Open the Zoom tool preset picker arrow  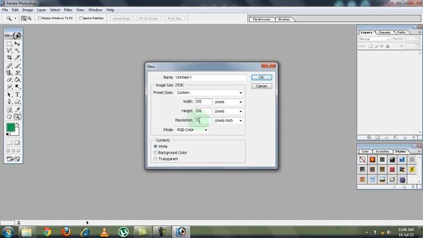pos(15,19)
